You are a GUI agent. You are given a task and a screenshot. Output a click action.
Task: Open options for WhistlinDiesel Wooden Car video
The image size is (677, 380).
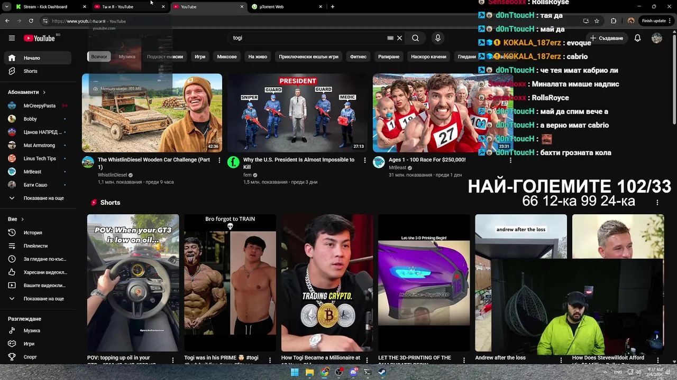tap(219, 160)
